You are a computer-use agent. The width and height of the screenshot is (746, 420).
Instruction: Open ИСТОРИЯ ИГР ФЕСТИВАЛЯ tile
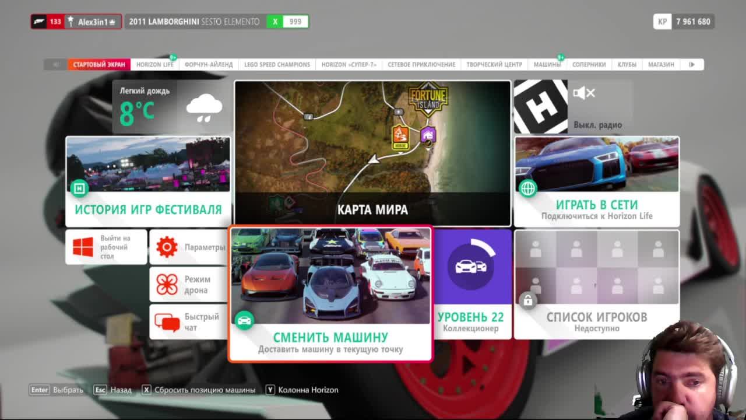pyautogui.click(x=148, y=181)
